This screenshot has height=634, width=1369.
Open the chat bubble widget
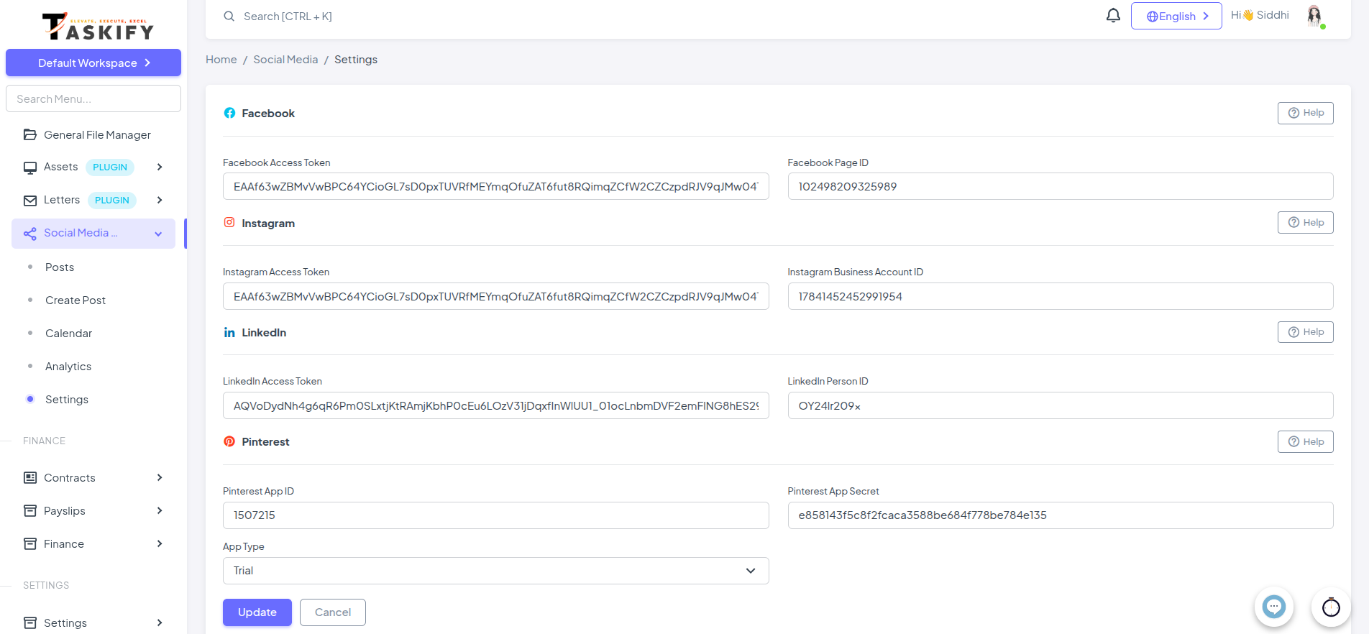tap(1273, 607)
